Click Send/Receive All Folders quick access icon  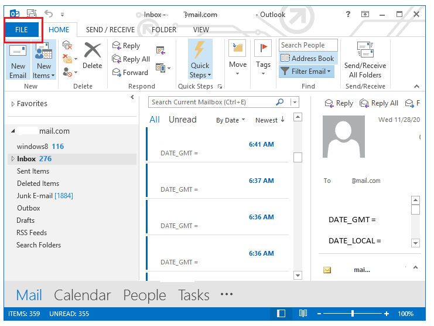[x=32, y=13]
